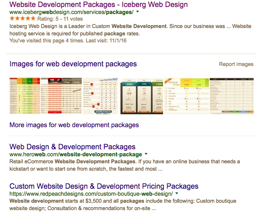Open Web Design & Development Packages result

coord(72,147)
